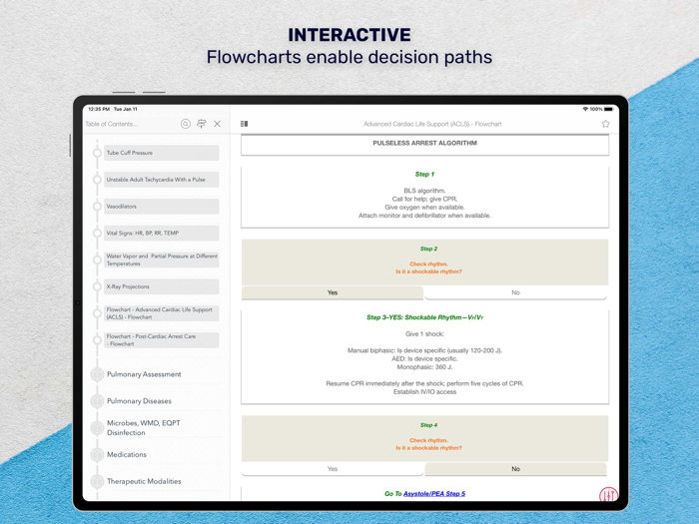
Task: Click the book icon beside Pulmonary Assessment
Action: click(97, 374)
